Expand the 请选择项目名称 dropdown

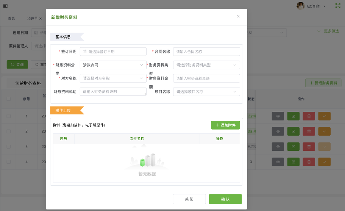coord(206,91)
